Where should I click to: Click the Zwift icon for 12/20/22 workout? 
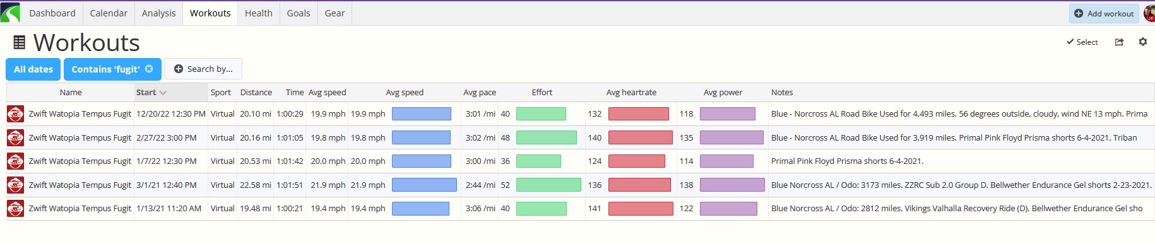click(x=15, y=114)
